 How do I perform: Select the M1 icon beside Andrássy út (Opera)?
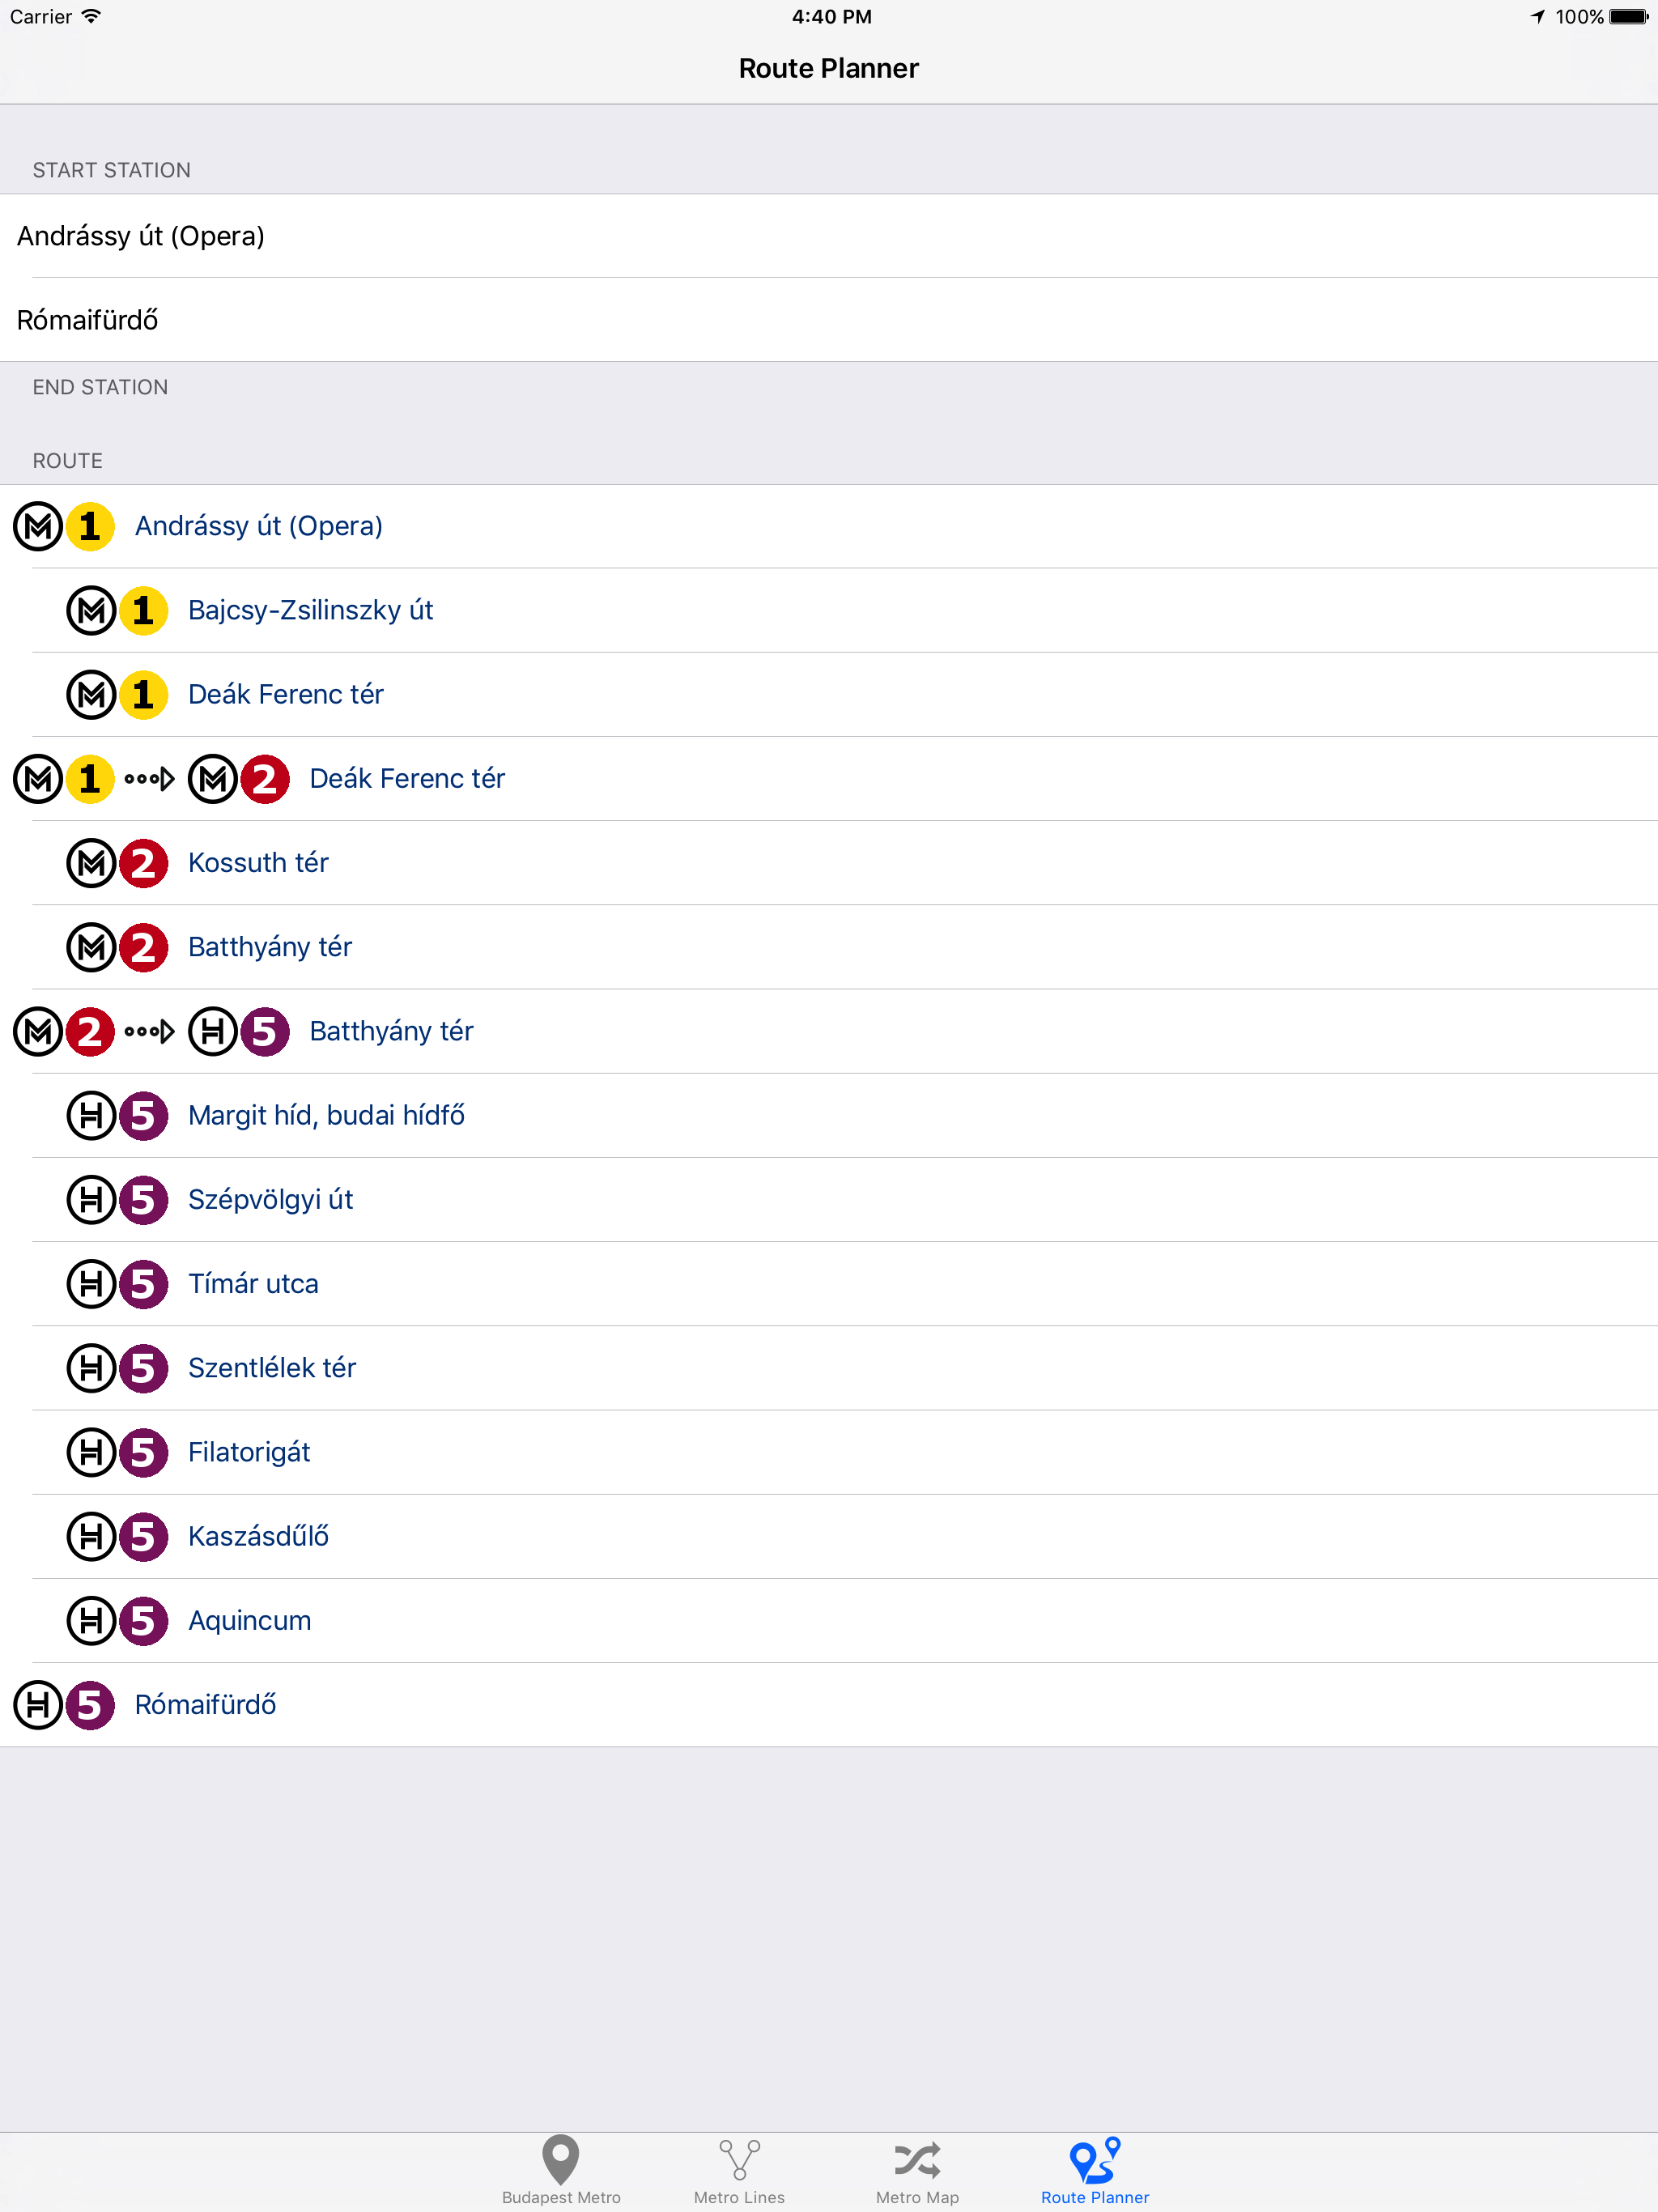pos(65,527)
